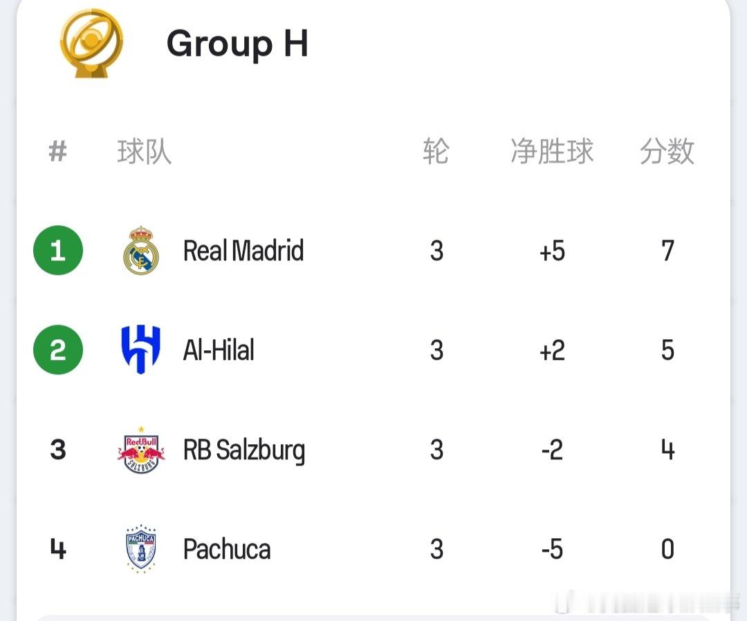Select the rank 4 position number

pyautogui.click(x=58, y=548)
